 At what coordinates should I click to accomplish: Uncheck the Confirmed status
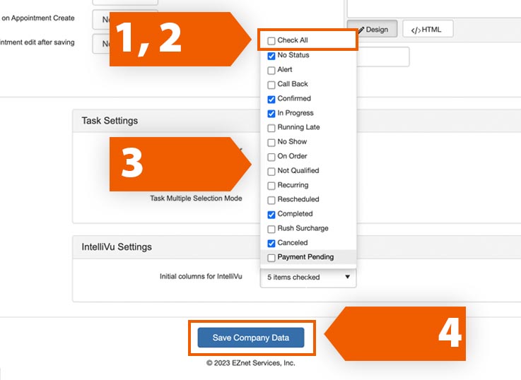point(271,99)
